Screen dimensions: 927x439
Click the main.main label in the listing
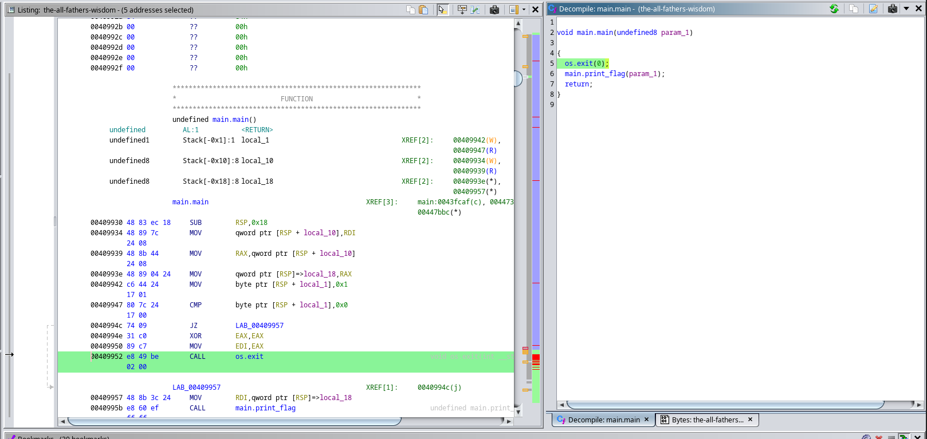[190, 202]
